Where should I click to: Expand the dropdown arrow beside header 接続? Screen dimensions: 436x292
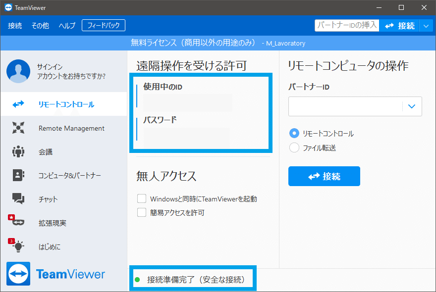point(426,26)
